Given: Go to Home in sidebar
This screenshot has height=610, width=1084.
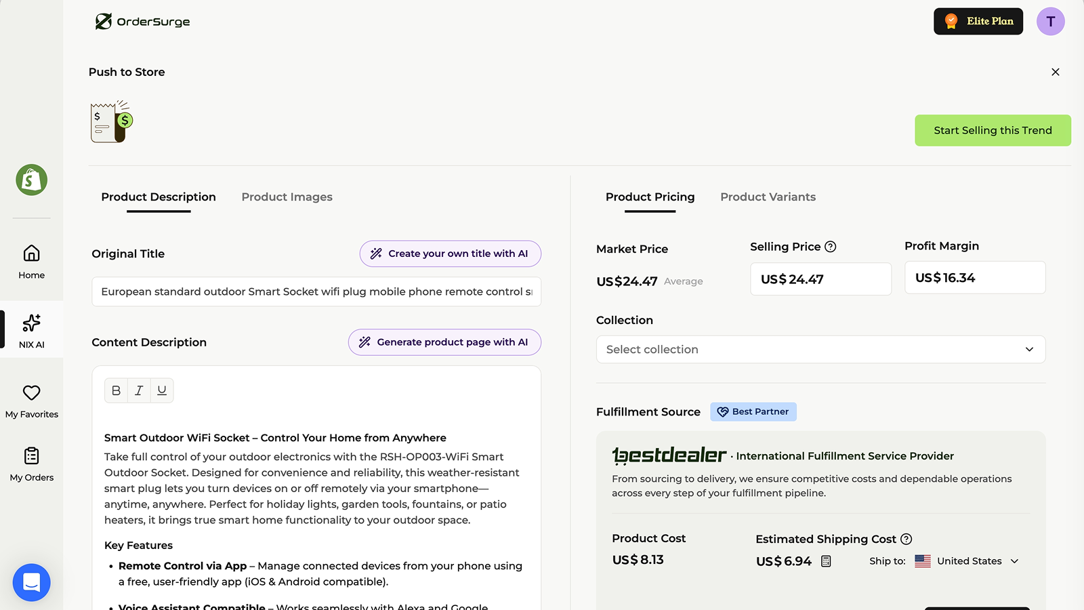Looking at the screenshot, I should click(x=31, y=262).
